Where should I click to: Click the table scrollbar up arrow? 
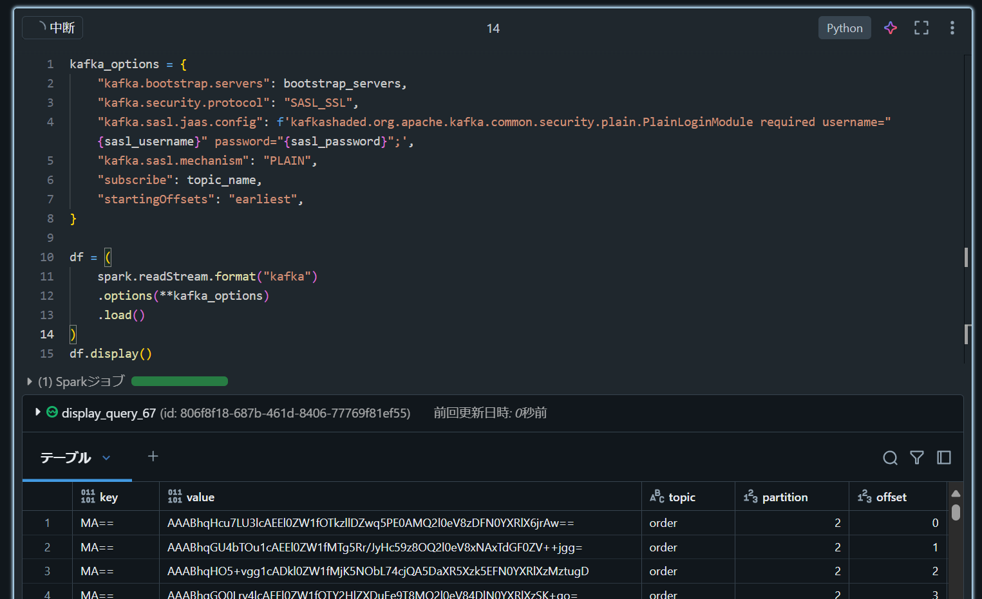point(956,493)
